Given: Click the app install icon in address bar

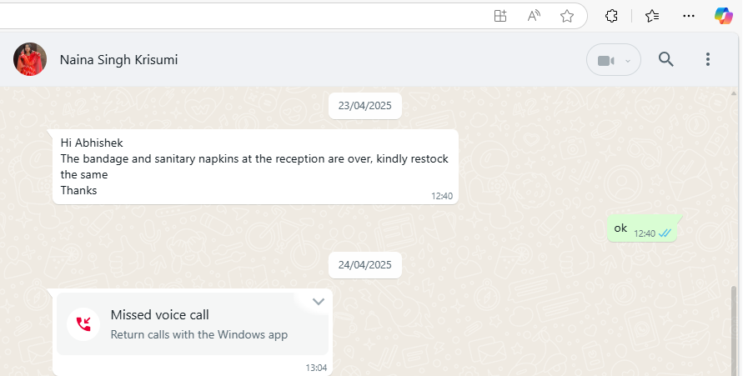Looking at the screenshot, I should pyautogui.click(x=500, y=16).
